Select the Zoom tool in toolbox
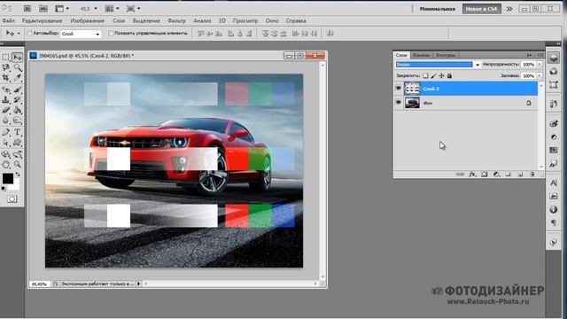567x319 pixels. tap(17, 165)
